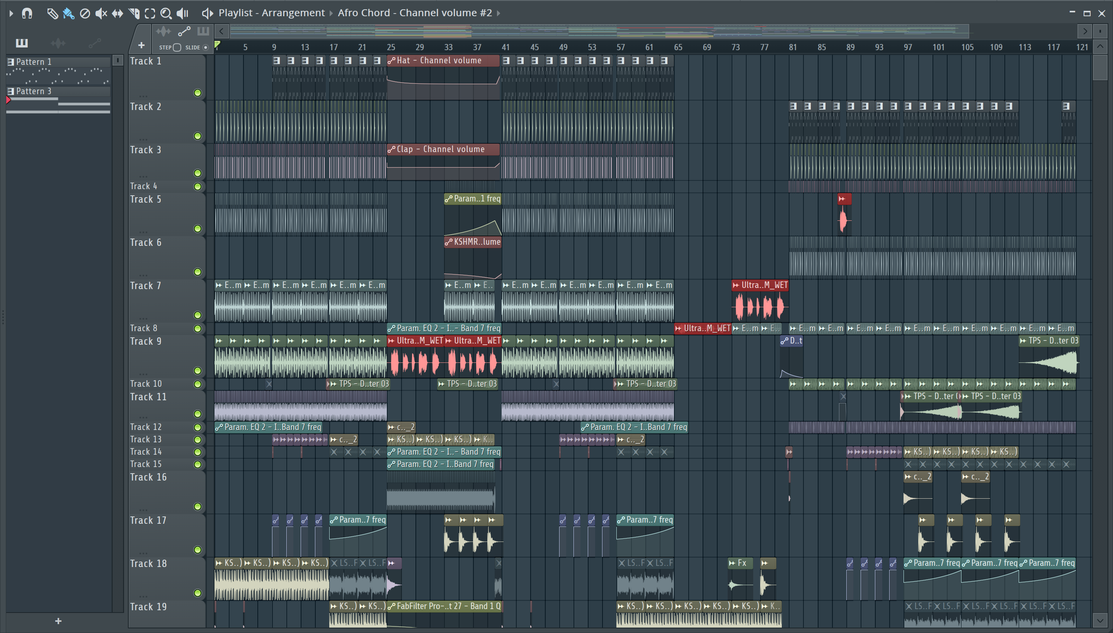
Task: Open the Param..1 freq clip menu icon
Action: coord(449,199)
